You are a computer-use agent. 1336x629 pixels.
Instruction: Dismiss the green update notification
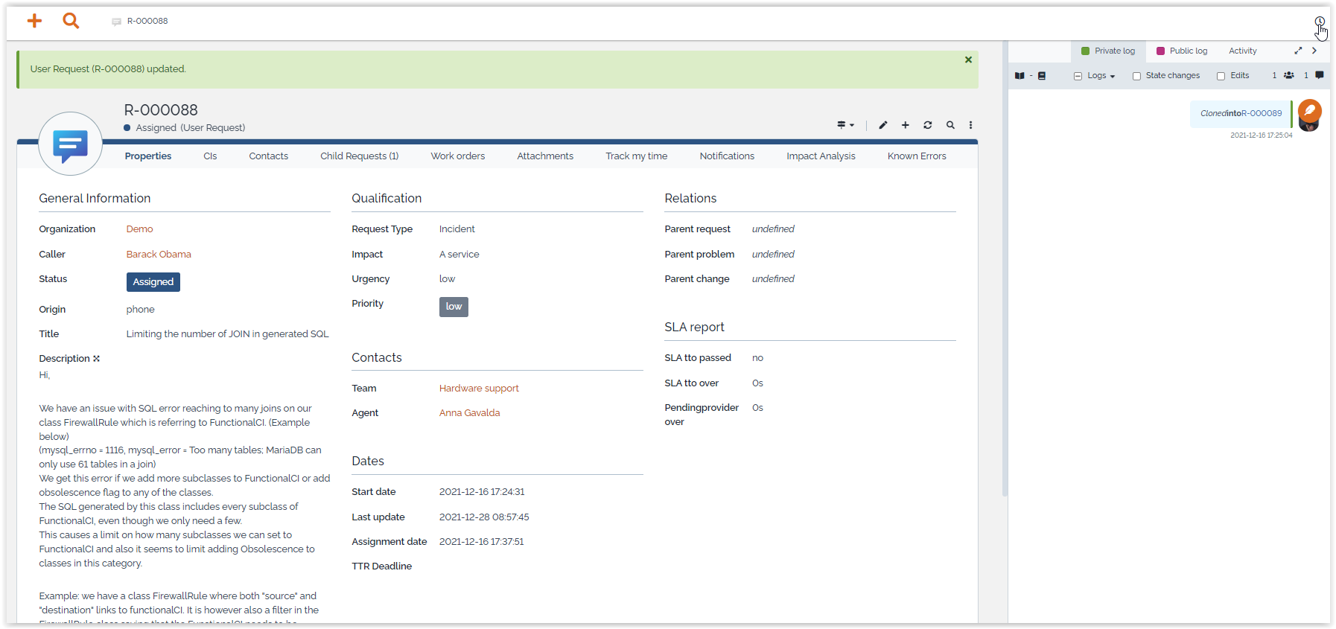pos(968,60)
